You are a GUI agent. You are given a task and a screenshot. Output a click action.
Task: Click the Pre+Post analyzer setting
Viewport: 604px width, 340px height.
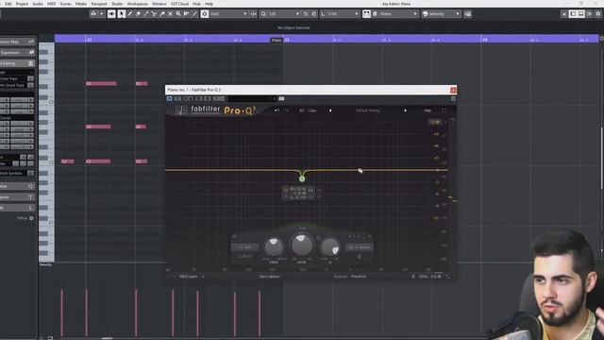(x=359, y=277)
